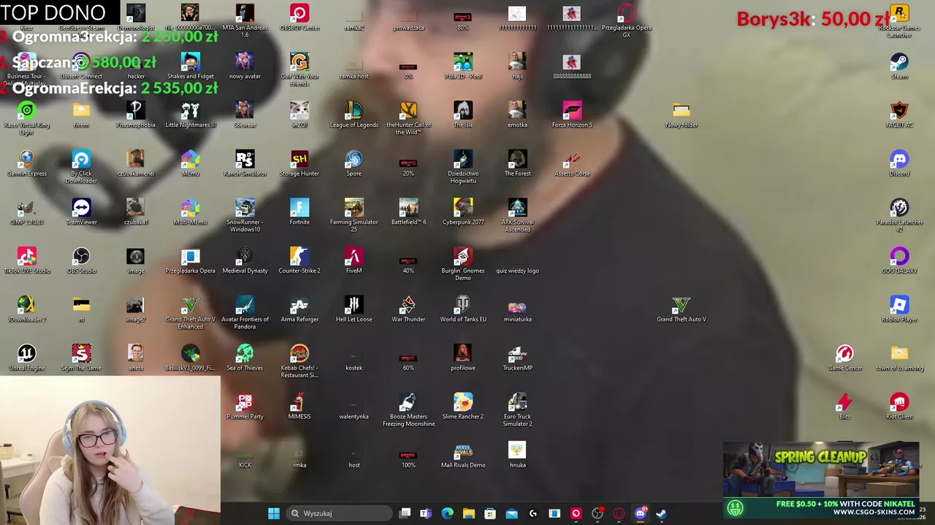Click the Windows Start button
Viewport: 935px width, 525px height.
coord(273,513)
